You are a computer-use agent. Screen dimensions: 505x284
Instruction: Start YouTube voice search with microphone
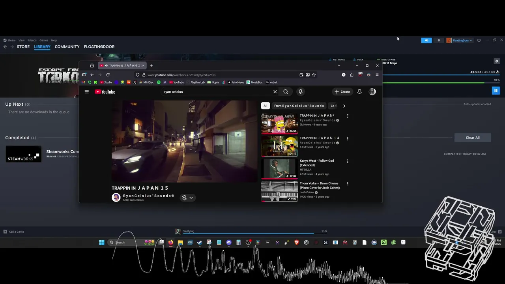point(300,92)
